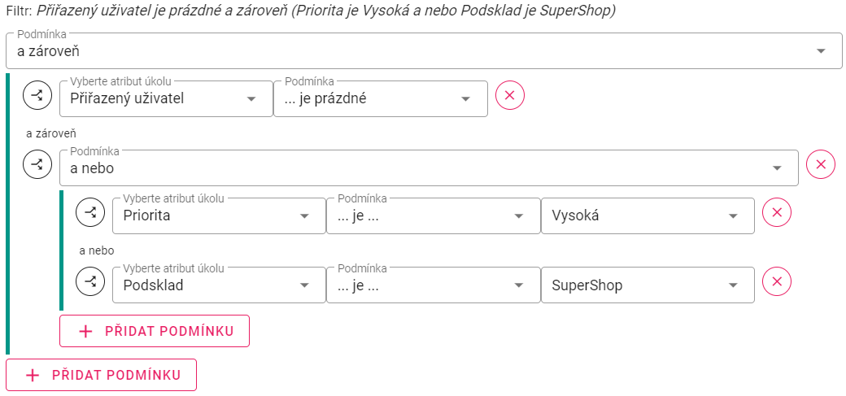846x396 pixels.
Task: Delete the Priorita condition row
Action: pyautogui.click(x=776, y=213)
